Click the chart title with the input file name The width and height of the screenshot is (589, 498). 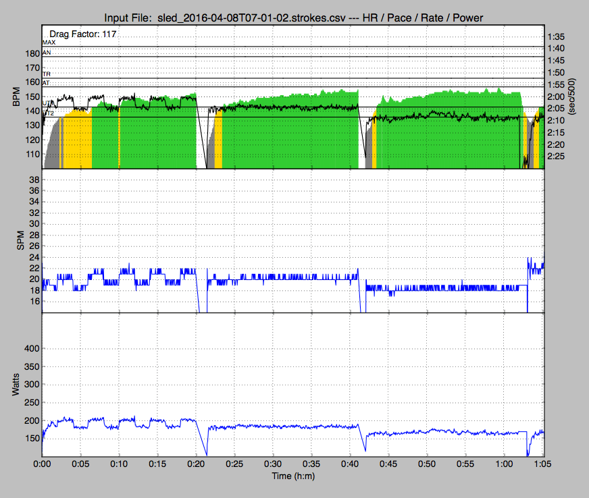[x=294, y=17]
